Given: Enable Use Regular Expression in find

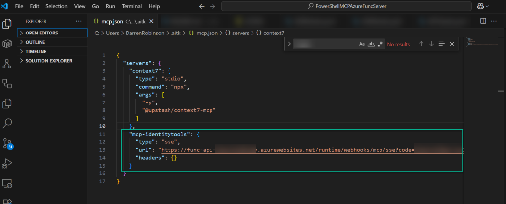Looking at the screenshot, I should tap(380, 44).
